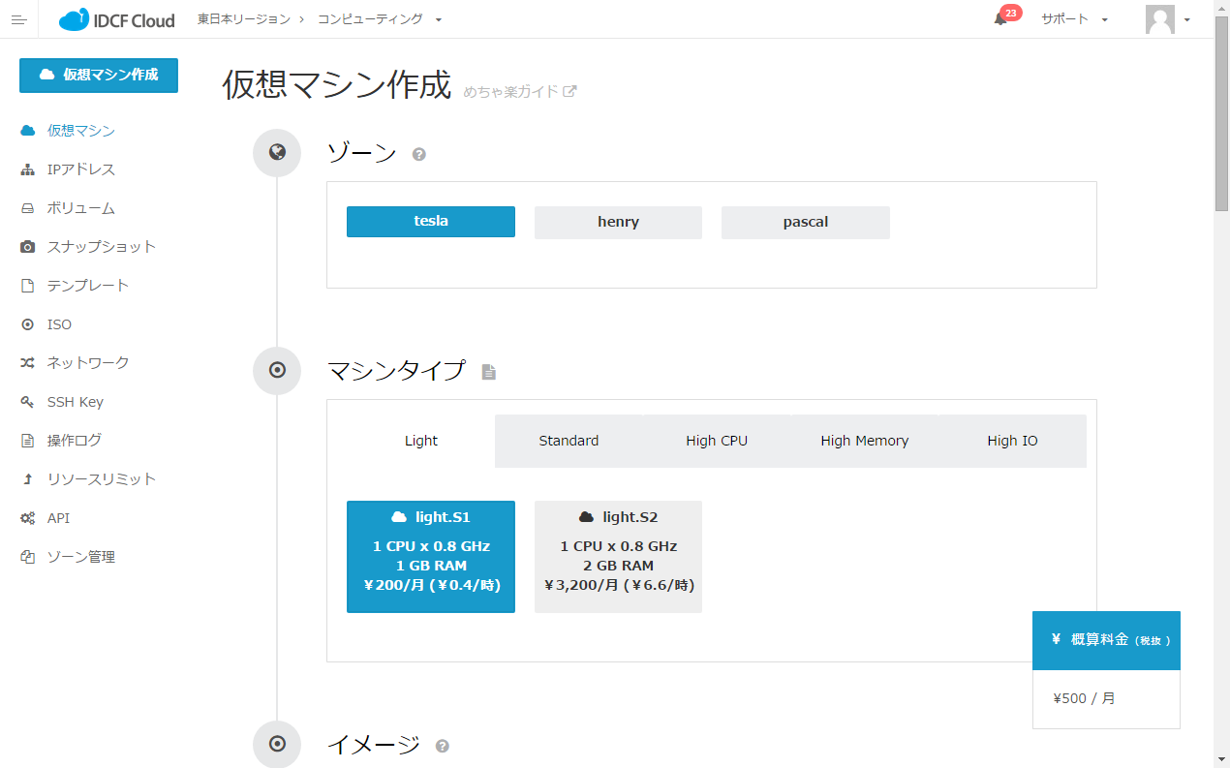Switch to the Standard tab

tap(569, 441)
